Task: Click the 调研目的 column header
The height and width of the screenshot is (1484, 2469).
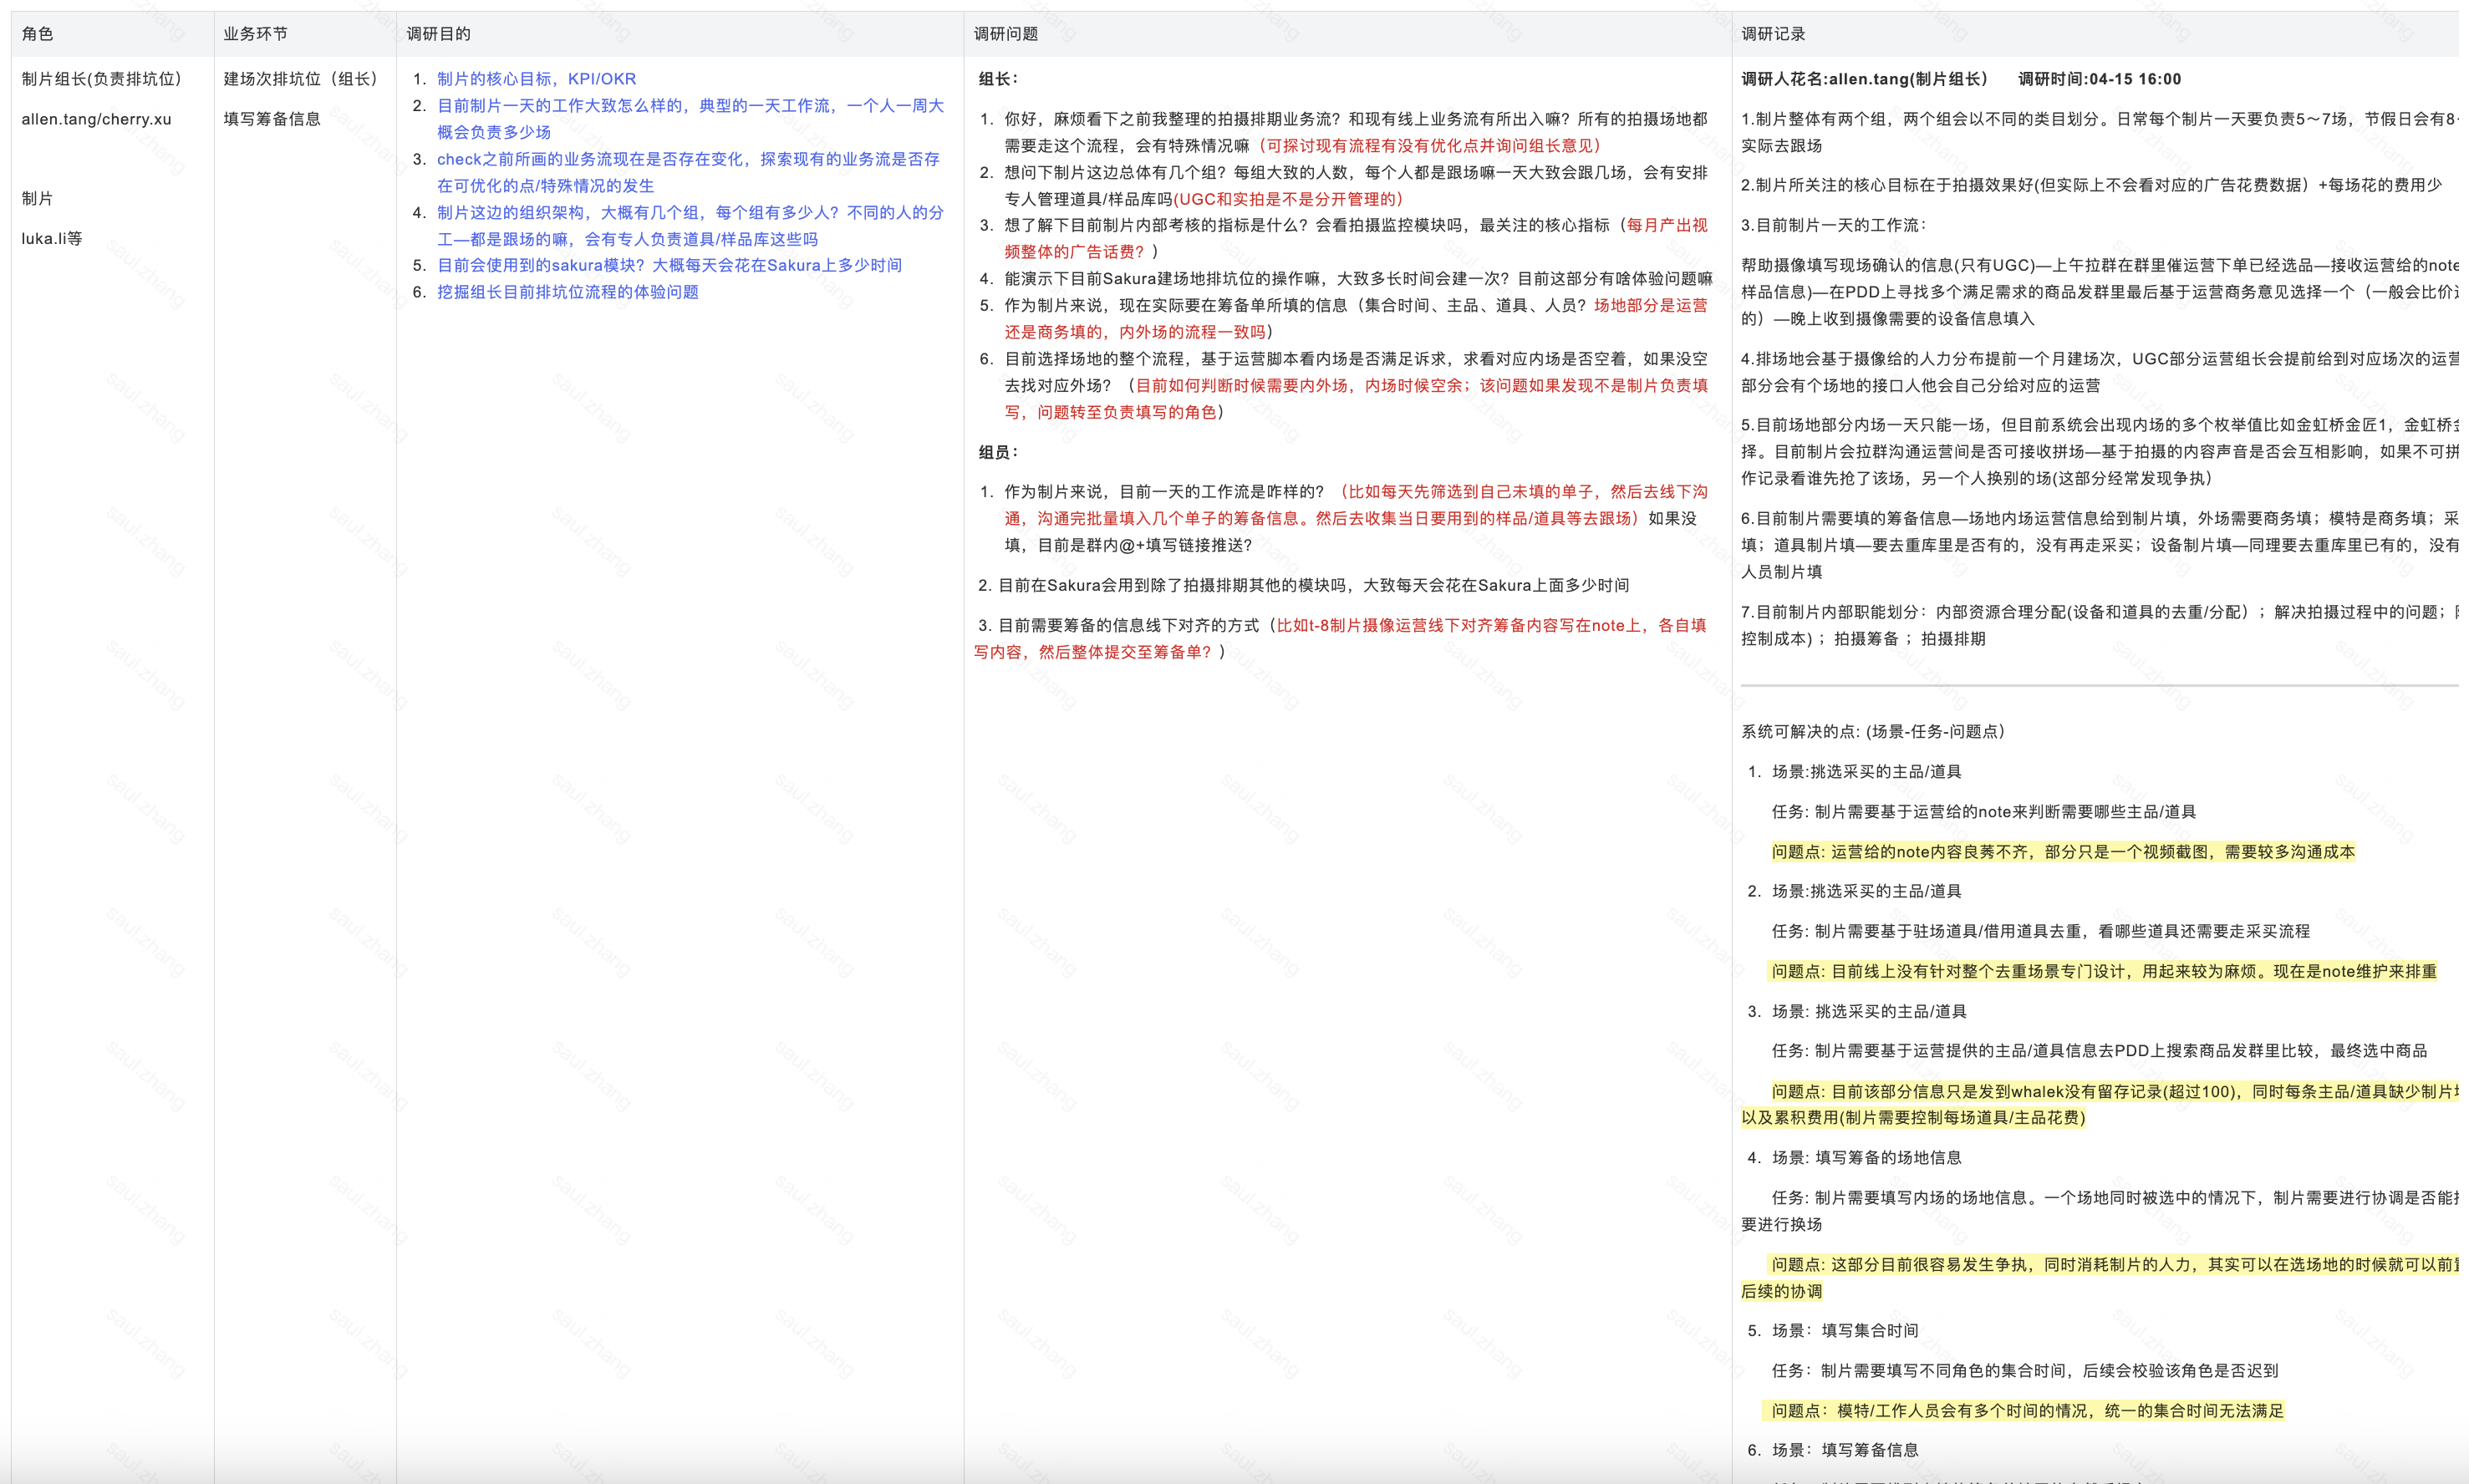Action: [x=438, y=34]
